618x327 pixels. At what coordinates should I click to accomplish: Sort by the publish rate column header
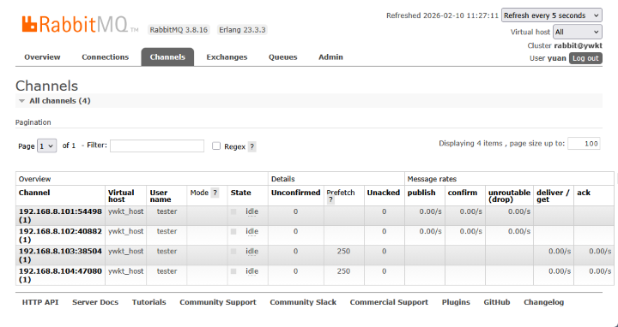(421, 193)
